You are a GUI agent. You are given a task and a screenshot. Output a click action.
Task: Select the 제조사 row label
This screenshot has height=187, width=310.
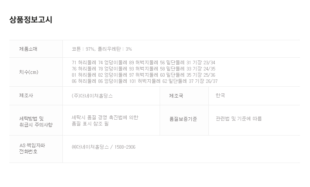(26, 96)
